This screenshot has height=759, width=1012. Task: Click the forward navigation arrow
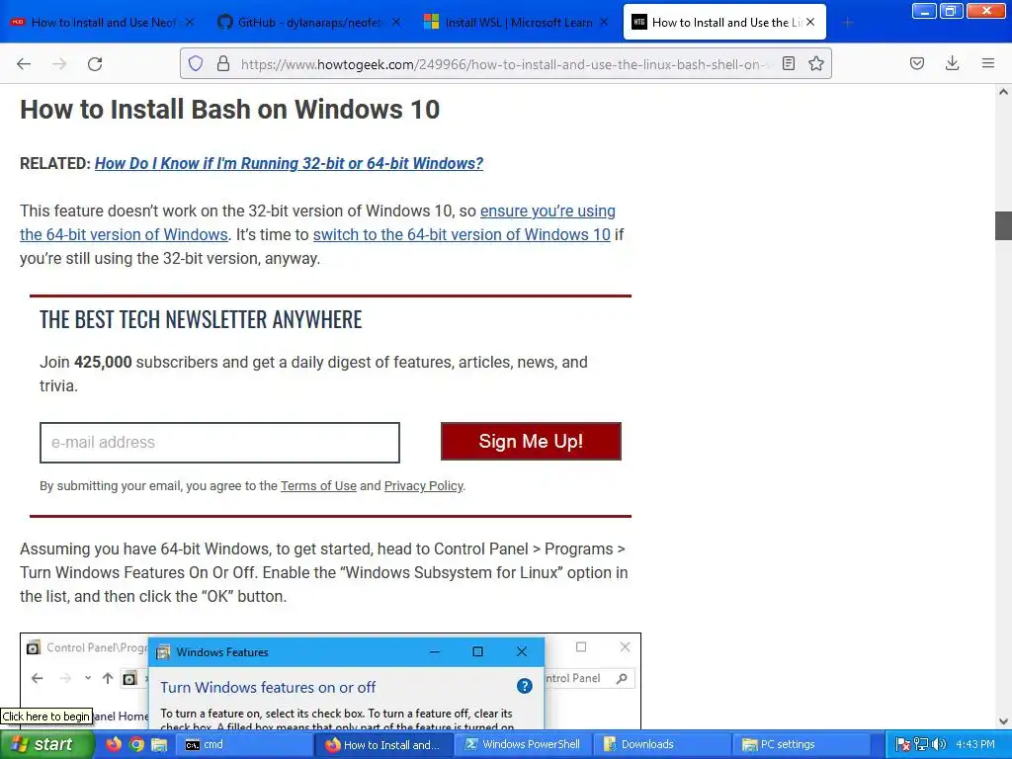click(x=59, y=63)
